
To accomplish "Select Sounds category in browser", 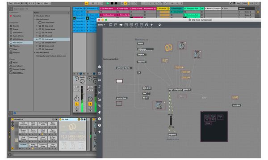I will click(16, 26).
